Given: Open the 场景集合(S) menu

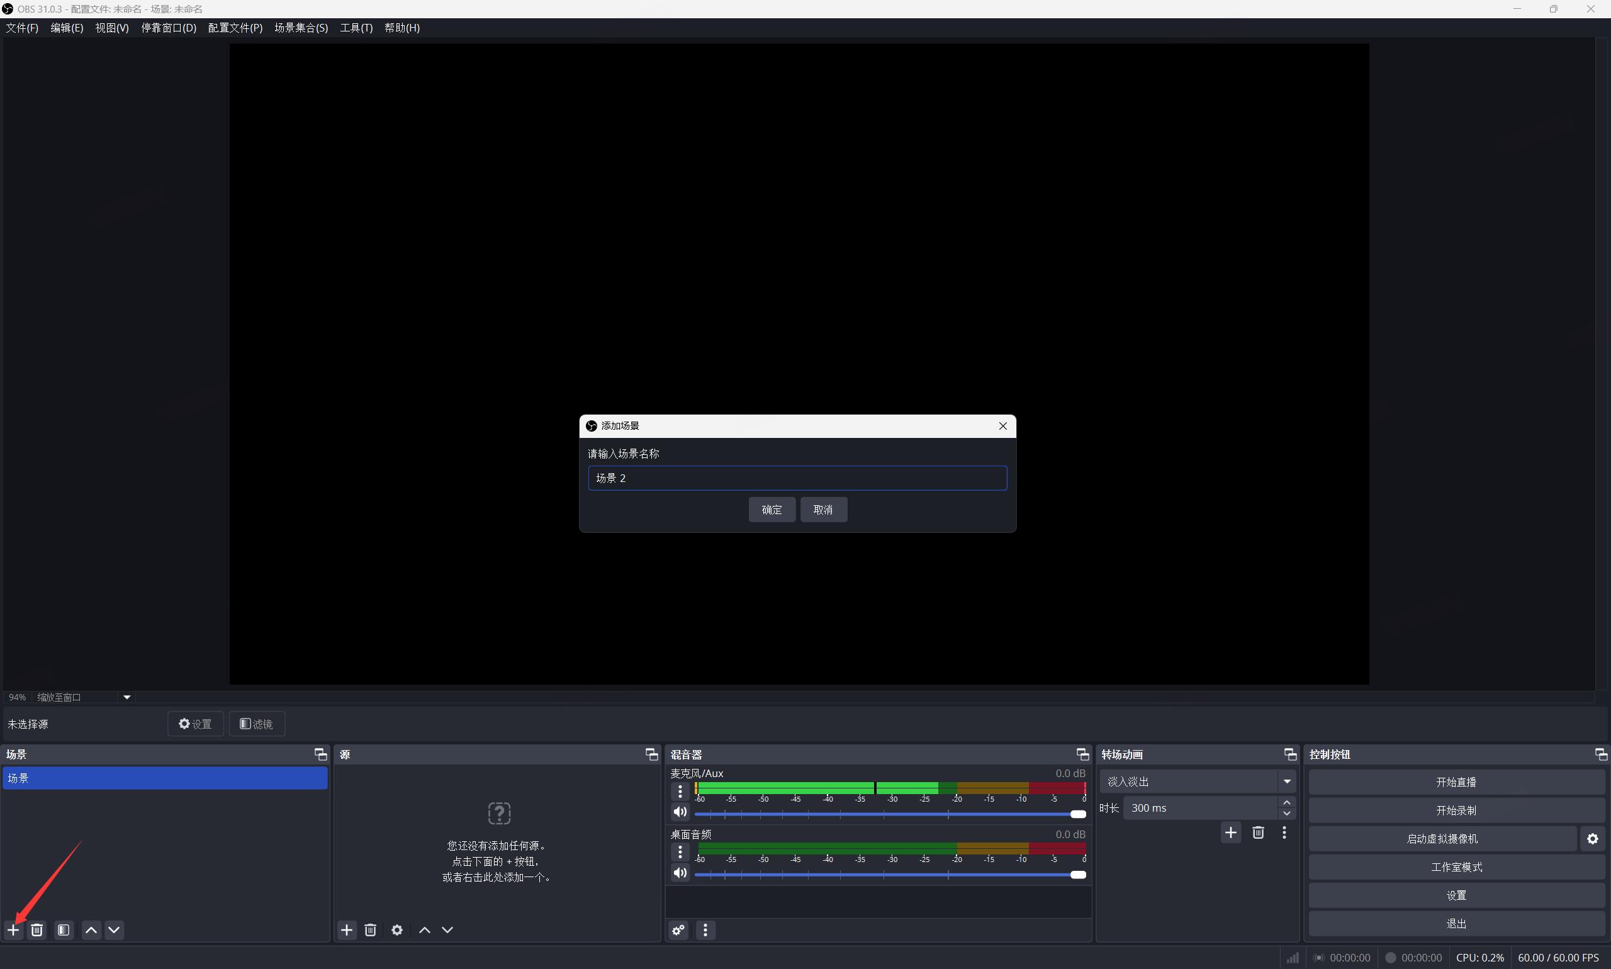Looking at the screenshot, I should [301, 28].
